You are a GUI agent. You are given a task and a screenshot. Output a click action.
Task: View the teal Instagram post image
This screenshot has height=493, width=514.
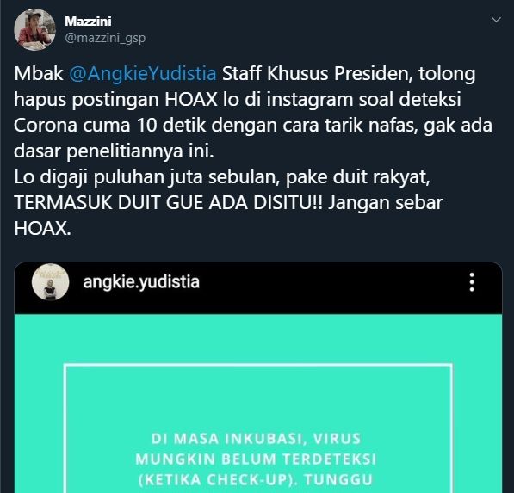coord(258,404)
